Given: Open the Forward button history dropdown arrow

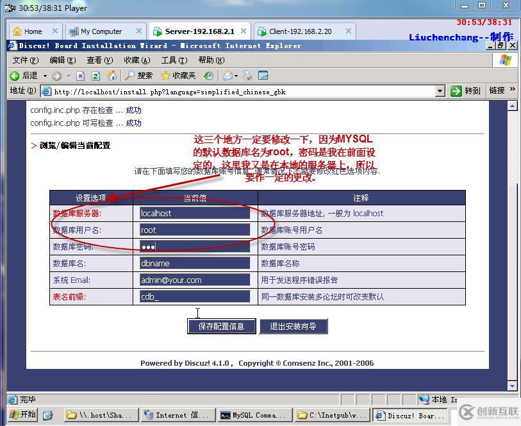Looking at the screenshot, I should [x=69, y=76].
